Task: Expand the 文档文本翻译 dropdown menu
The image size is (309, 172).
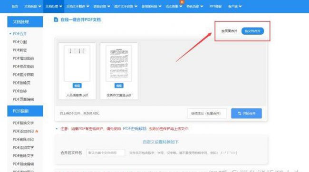Action: tap(78, 6)
